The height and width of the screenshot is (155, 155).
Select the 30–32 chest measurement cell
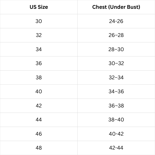(x=116, y=63)
